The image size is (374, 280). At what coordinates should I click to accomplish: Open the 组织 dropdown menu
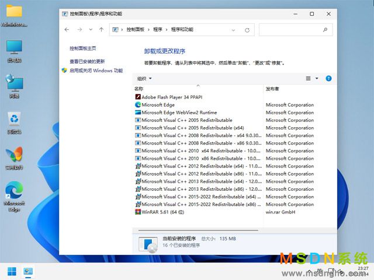(144, 79)
